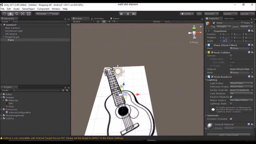Select the Scale tool

coord(22,14)
